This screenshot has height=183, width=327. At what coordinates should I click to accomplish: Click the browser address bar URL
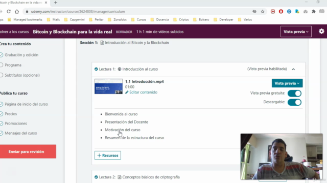[x=78, y=11]
